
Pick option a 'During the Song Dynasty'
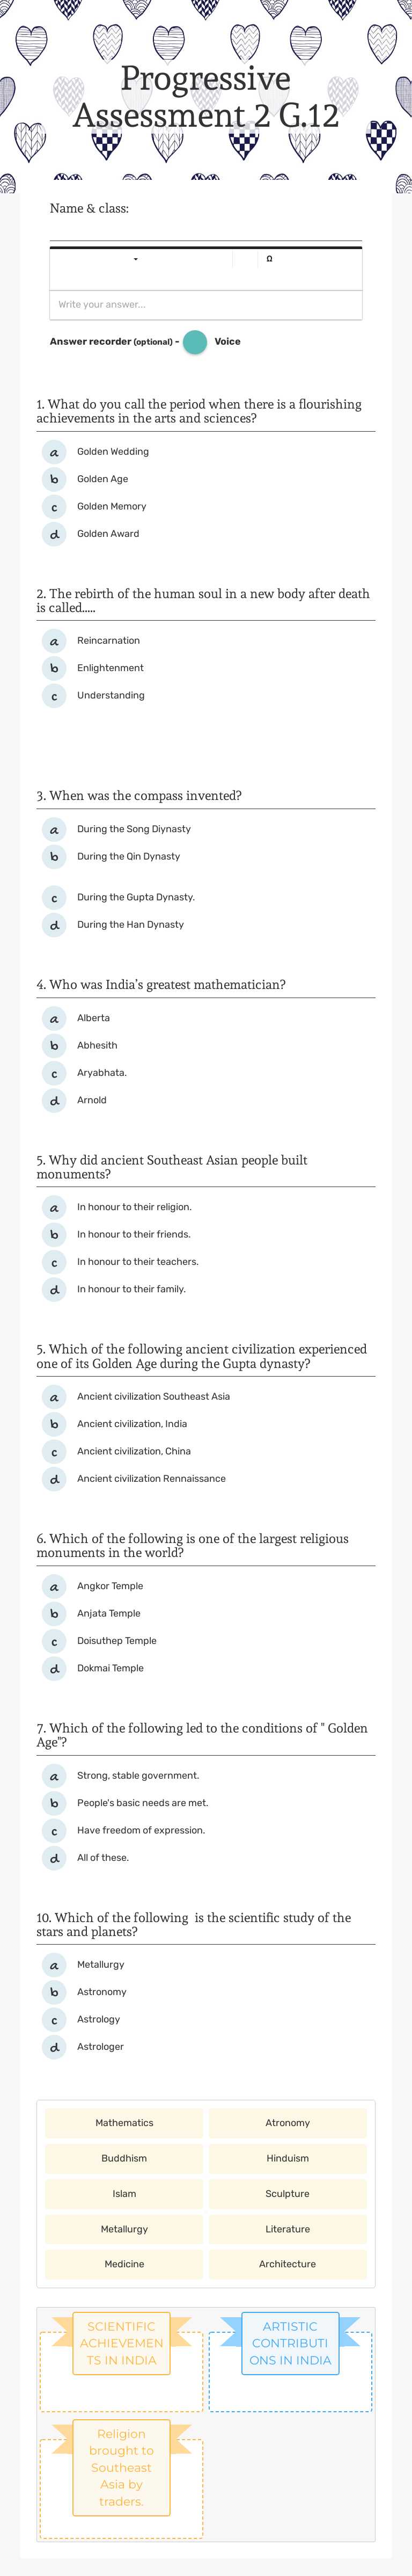coord(133,829)
